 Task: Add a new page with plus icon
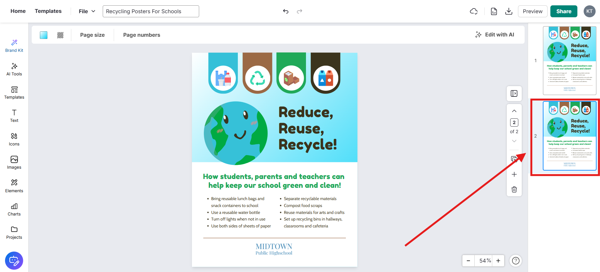coord(514,174)
